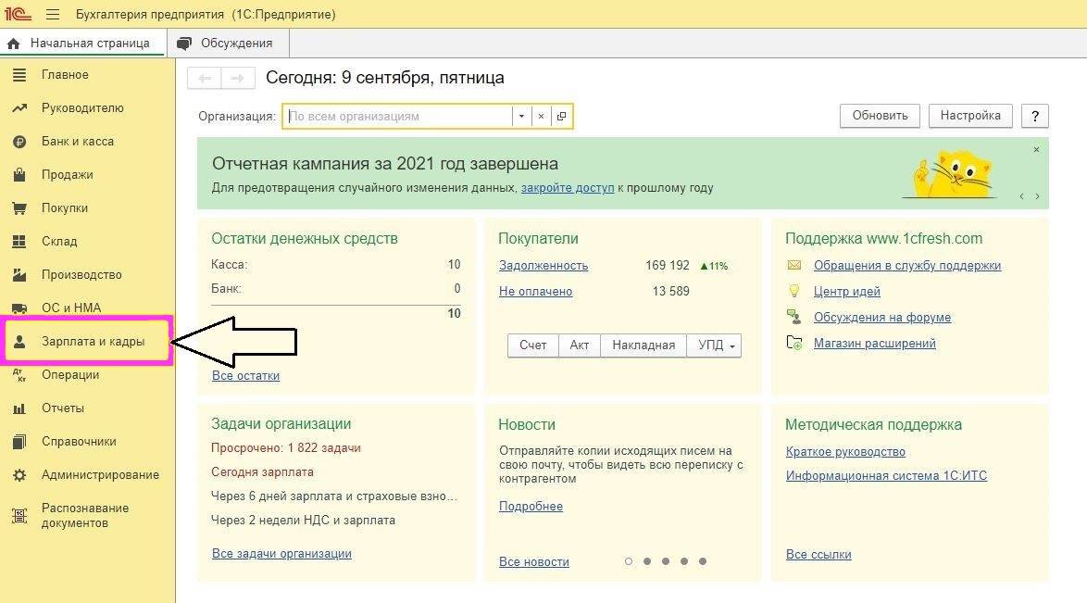Follow the закройте доступ link
This screenshot has height=603, width=1087.
[568, 188]
